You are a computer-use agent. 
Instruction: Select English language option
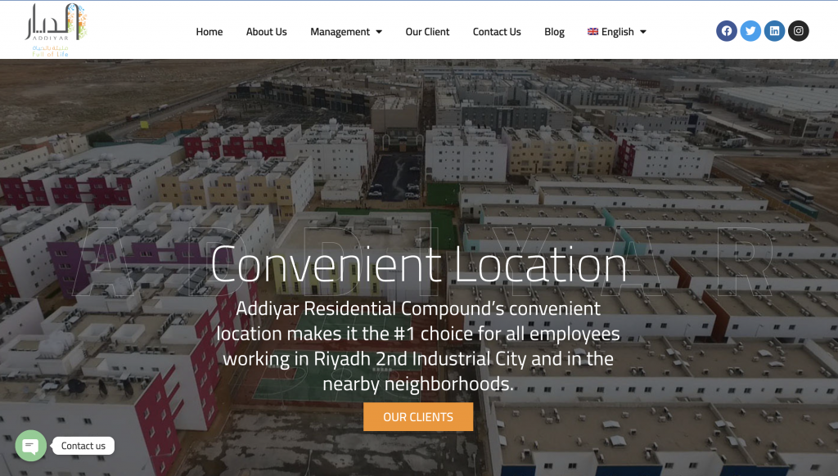pos(617,32)
